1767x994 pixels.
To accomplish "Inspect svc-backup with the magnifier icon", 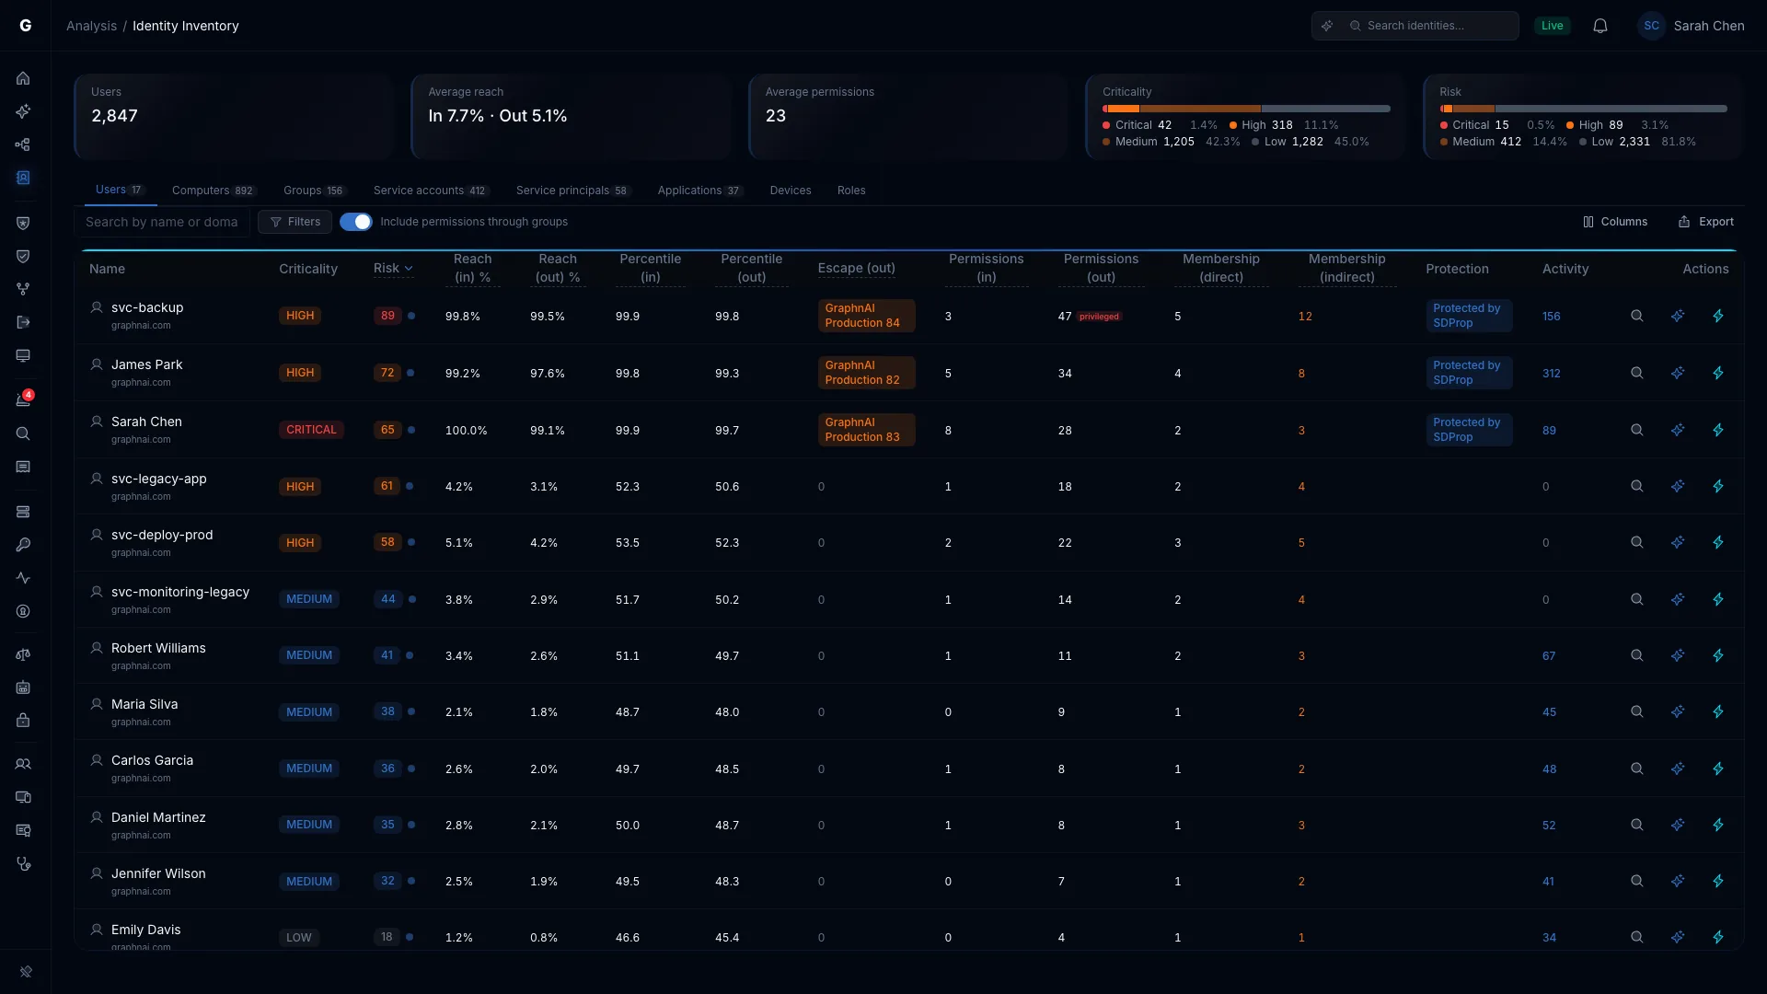I will coord(1637,316).
